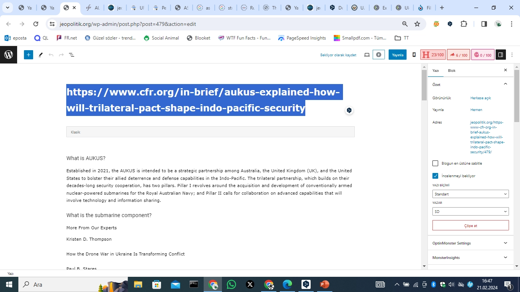The width and height of the screenshot is (520, 292).
Task: Click the editor vertical scrollbar thumb
Action: tap(424, 86)
